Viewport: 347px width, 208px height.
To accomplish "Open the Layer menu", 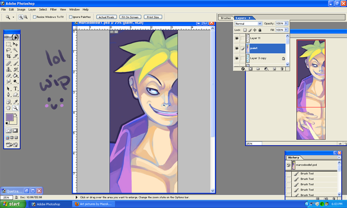I will tap(32, 9).
